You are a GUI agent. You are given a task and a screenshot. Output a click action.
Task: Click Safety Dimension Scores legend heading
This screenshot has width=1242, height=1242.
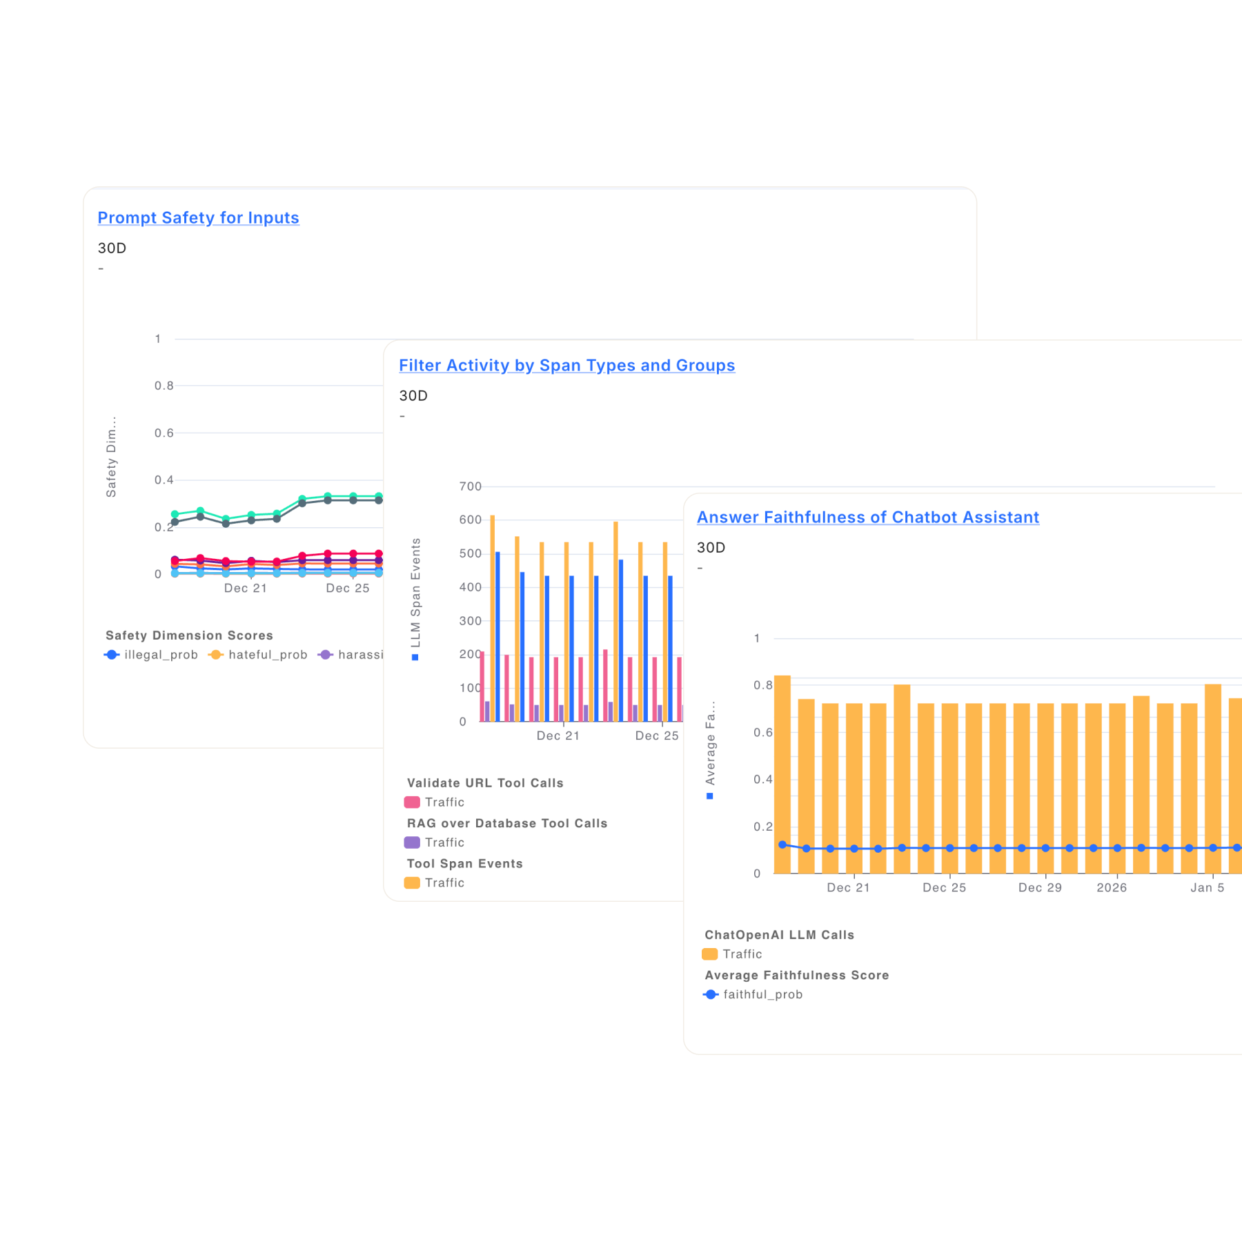(x=189, y=635)
